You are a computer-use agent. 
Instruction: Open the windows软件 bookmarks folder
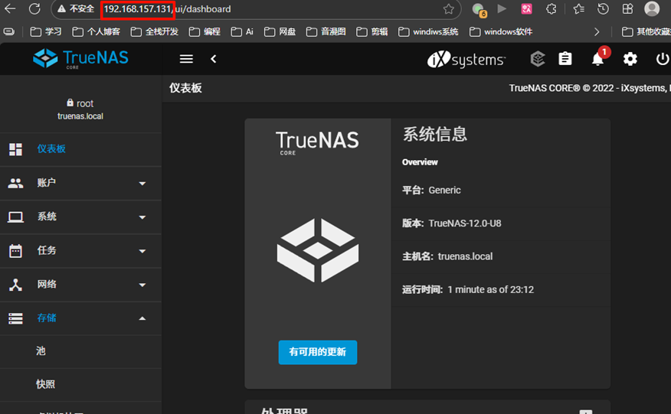pos(501,31)
